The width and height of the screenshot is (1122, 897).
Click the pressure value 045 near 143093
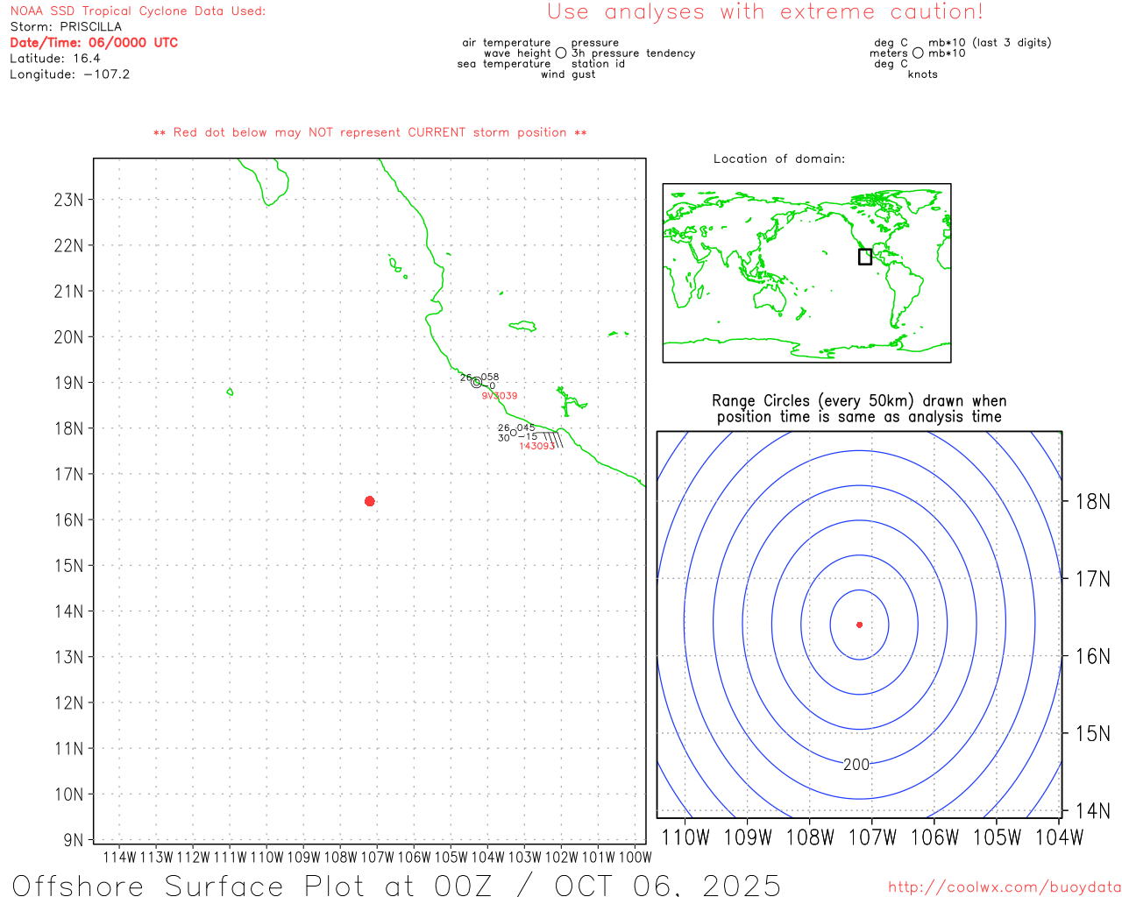526,428
